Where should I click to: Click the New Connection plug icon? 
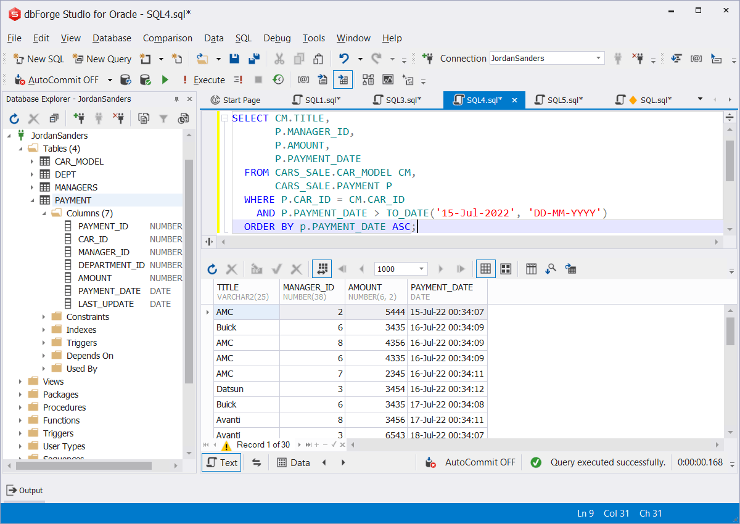pyautogui.click(x=427, y=59)
